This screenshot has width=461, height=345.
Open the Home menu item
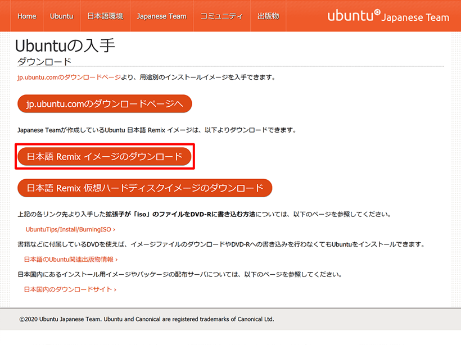[x=26, y=16]
